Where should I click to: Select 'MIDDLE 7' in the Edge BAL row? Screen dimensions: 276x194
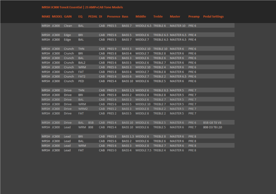pyautogui.click(x=142, y=40)
